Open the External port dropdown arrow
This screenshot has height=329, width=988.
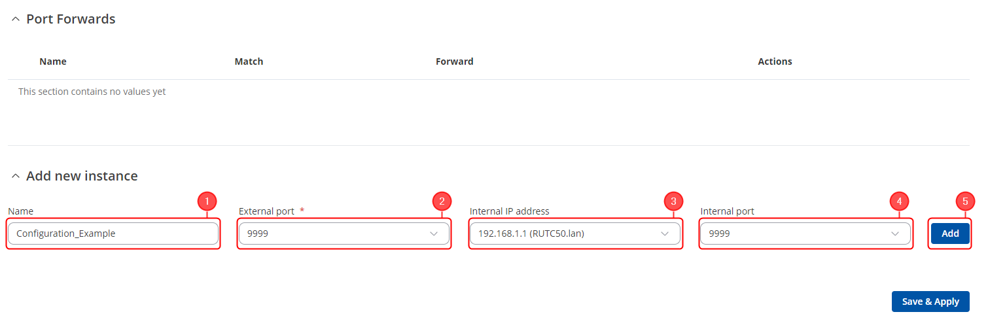point(433,234)
